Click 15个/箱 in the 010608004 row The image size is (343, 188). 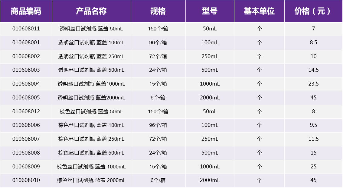click(158, 84)
